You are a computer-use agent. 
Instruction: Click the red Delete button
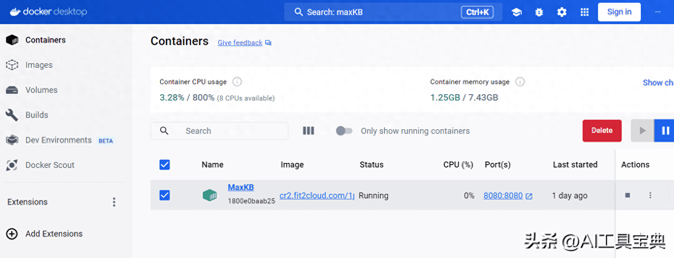(602, 131)
